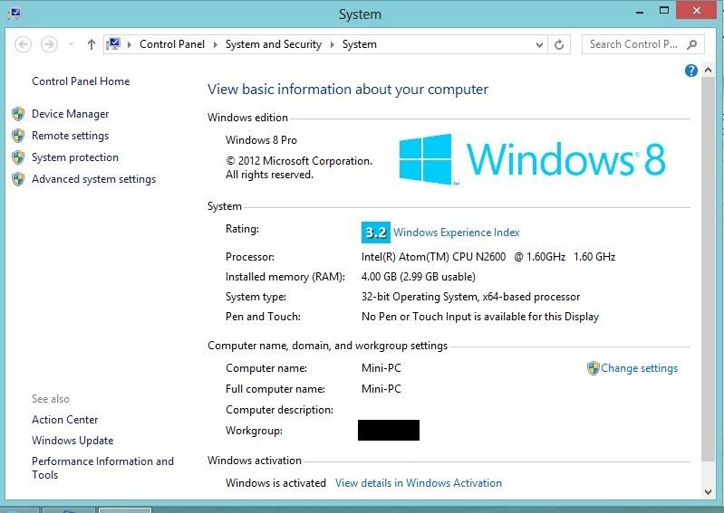Click the search magnifier icon
724x513 pixels.
tap(691, 44)
